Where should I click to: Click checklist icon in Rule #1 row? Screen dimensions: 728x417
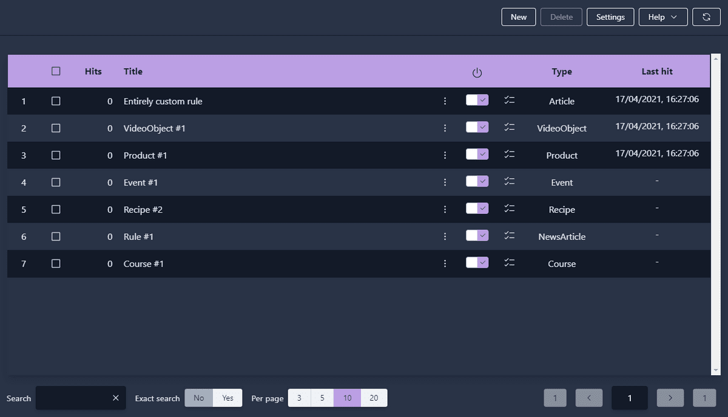point(510,235)
